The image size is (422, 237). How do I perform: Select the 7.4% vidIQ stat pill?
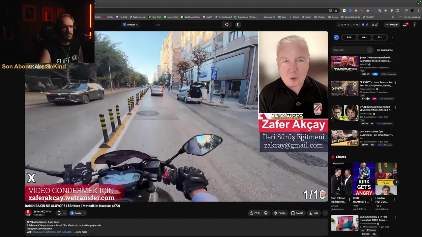(x=349, y=37)
